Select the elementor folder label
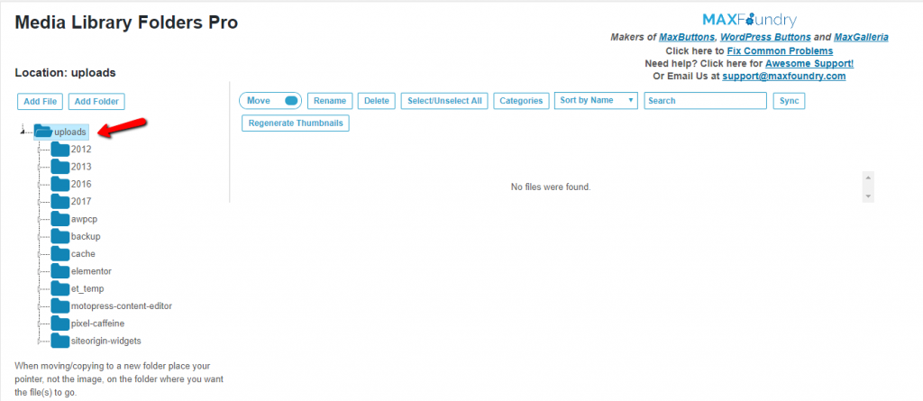Image resolution: width=923 pixels, height=401 pixels. tap(91, 271)
